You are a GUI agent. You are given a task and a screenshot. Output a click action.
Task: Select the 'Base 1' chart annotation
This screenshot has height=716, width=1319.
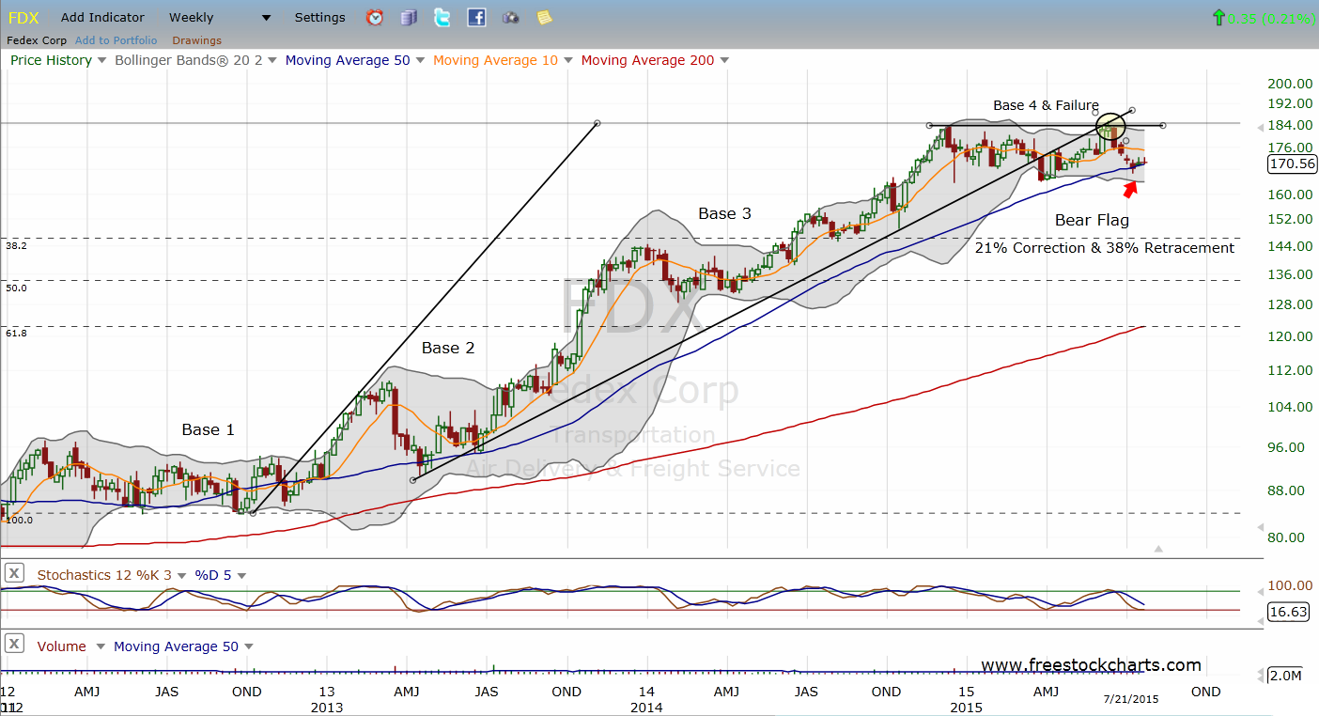208,429
